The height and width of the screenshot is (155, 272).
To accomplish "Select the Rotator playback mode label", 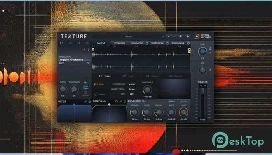I will point(155,76).
